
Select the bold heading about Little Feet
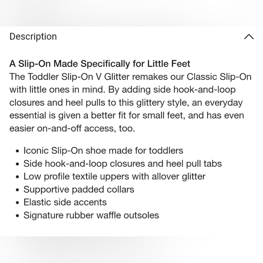[100, 64]
